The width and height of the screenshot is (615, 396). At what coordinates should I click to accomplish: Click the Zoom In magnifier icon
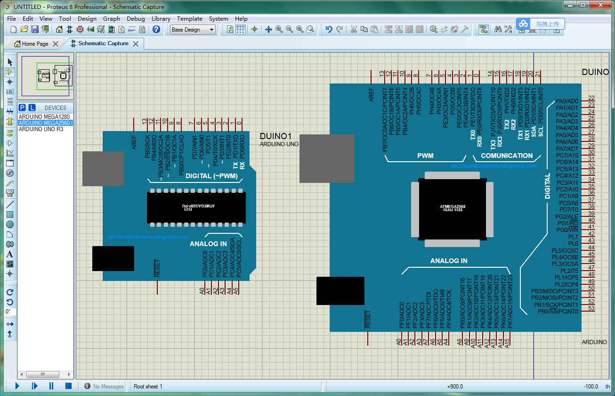[x=279, y=29]
